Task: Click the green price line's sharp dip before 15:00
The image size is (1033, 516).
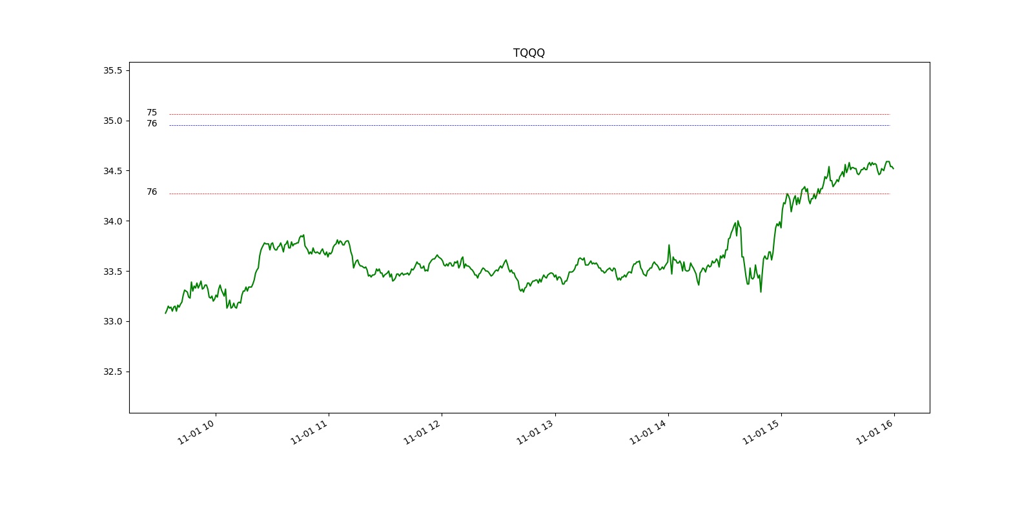Action: tap(761, 290)
